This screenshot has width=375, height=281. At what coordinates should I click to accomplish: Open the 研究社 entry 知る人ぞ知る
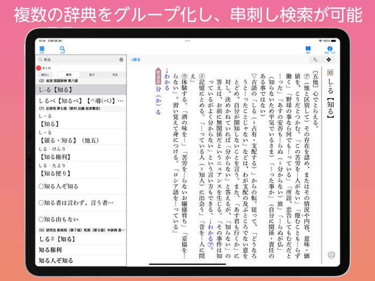coord(80,261)
